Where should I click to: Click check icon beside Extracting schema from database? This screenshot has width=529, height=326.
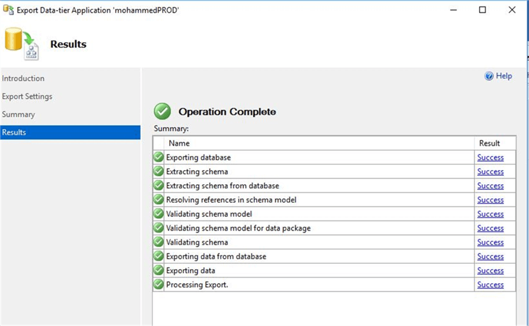coord(158,185)
